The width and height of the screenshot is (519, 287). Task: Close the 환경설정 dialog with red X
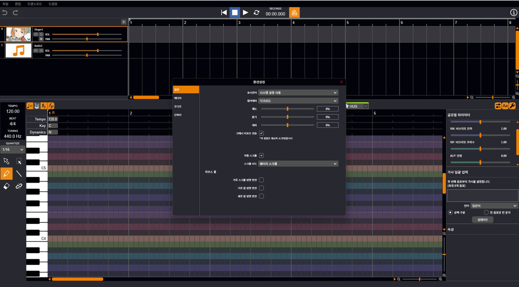click(x=342, y=82)
